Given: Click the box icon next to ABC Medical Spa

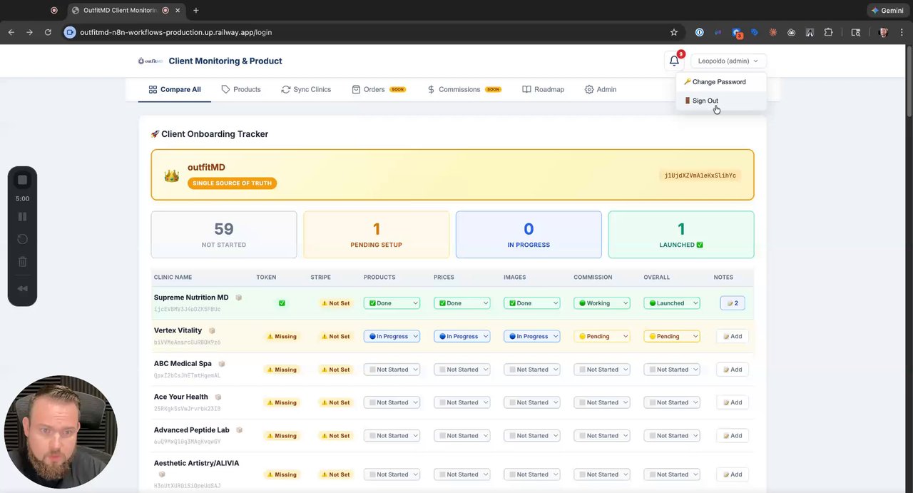Looking at the screenshot, I should [x=222, y=364].
